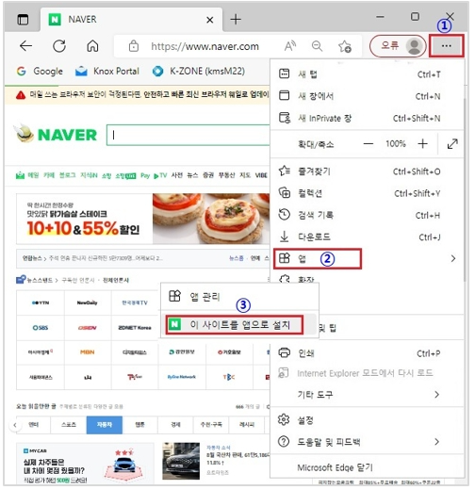Image resolution: width=475 pixels, height=490 pixels.
Task: Expand 도움말 및 피드백 submenu
Action: pos(367,442)
